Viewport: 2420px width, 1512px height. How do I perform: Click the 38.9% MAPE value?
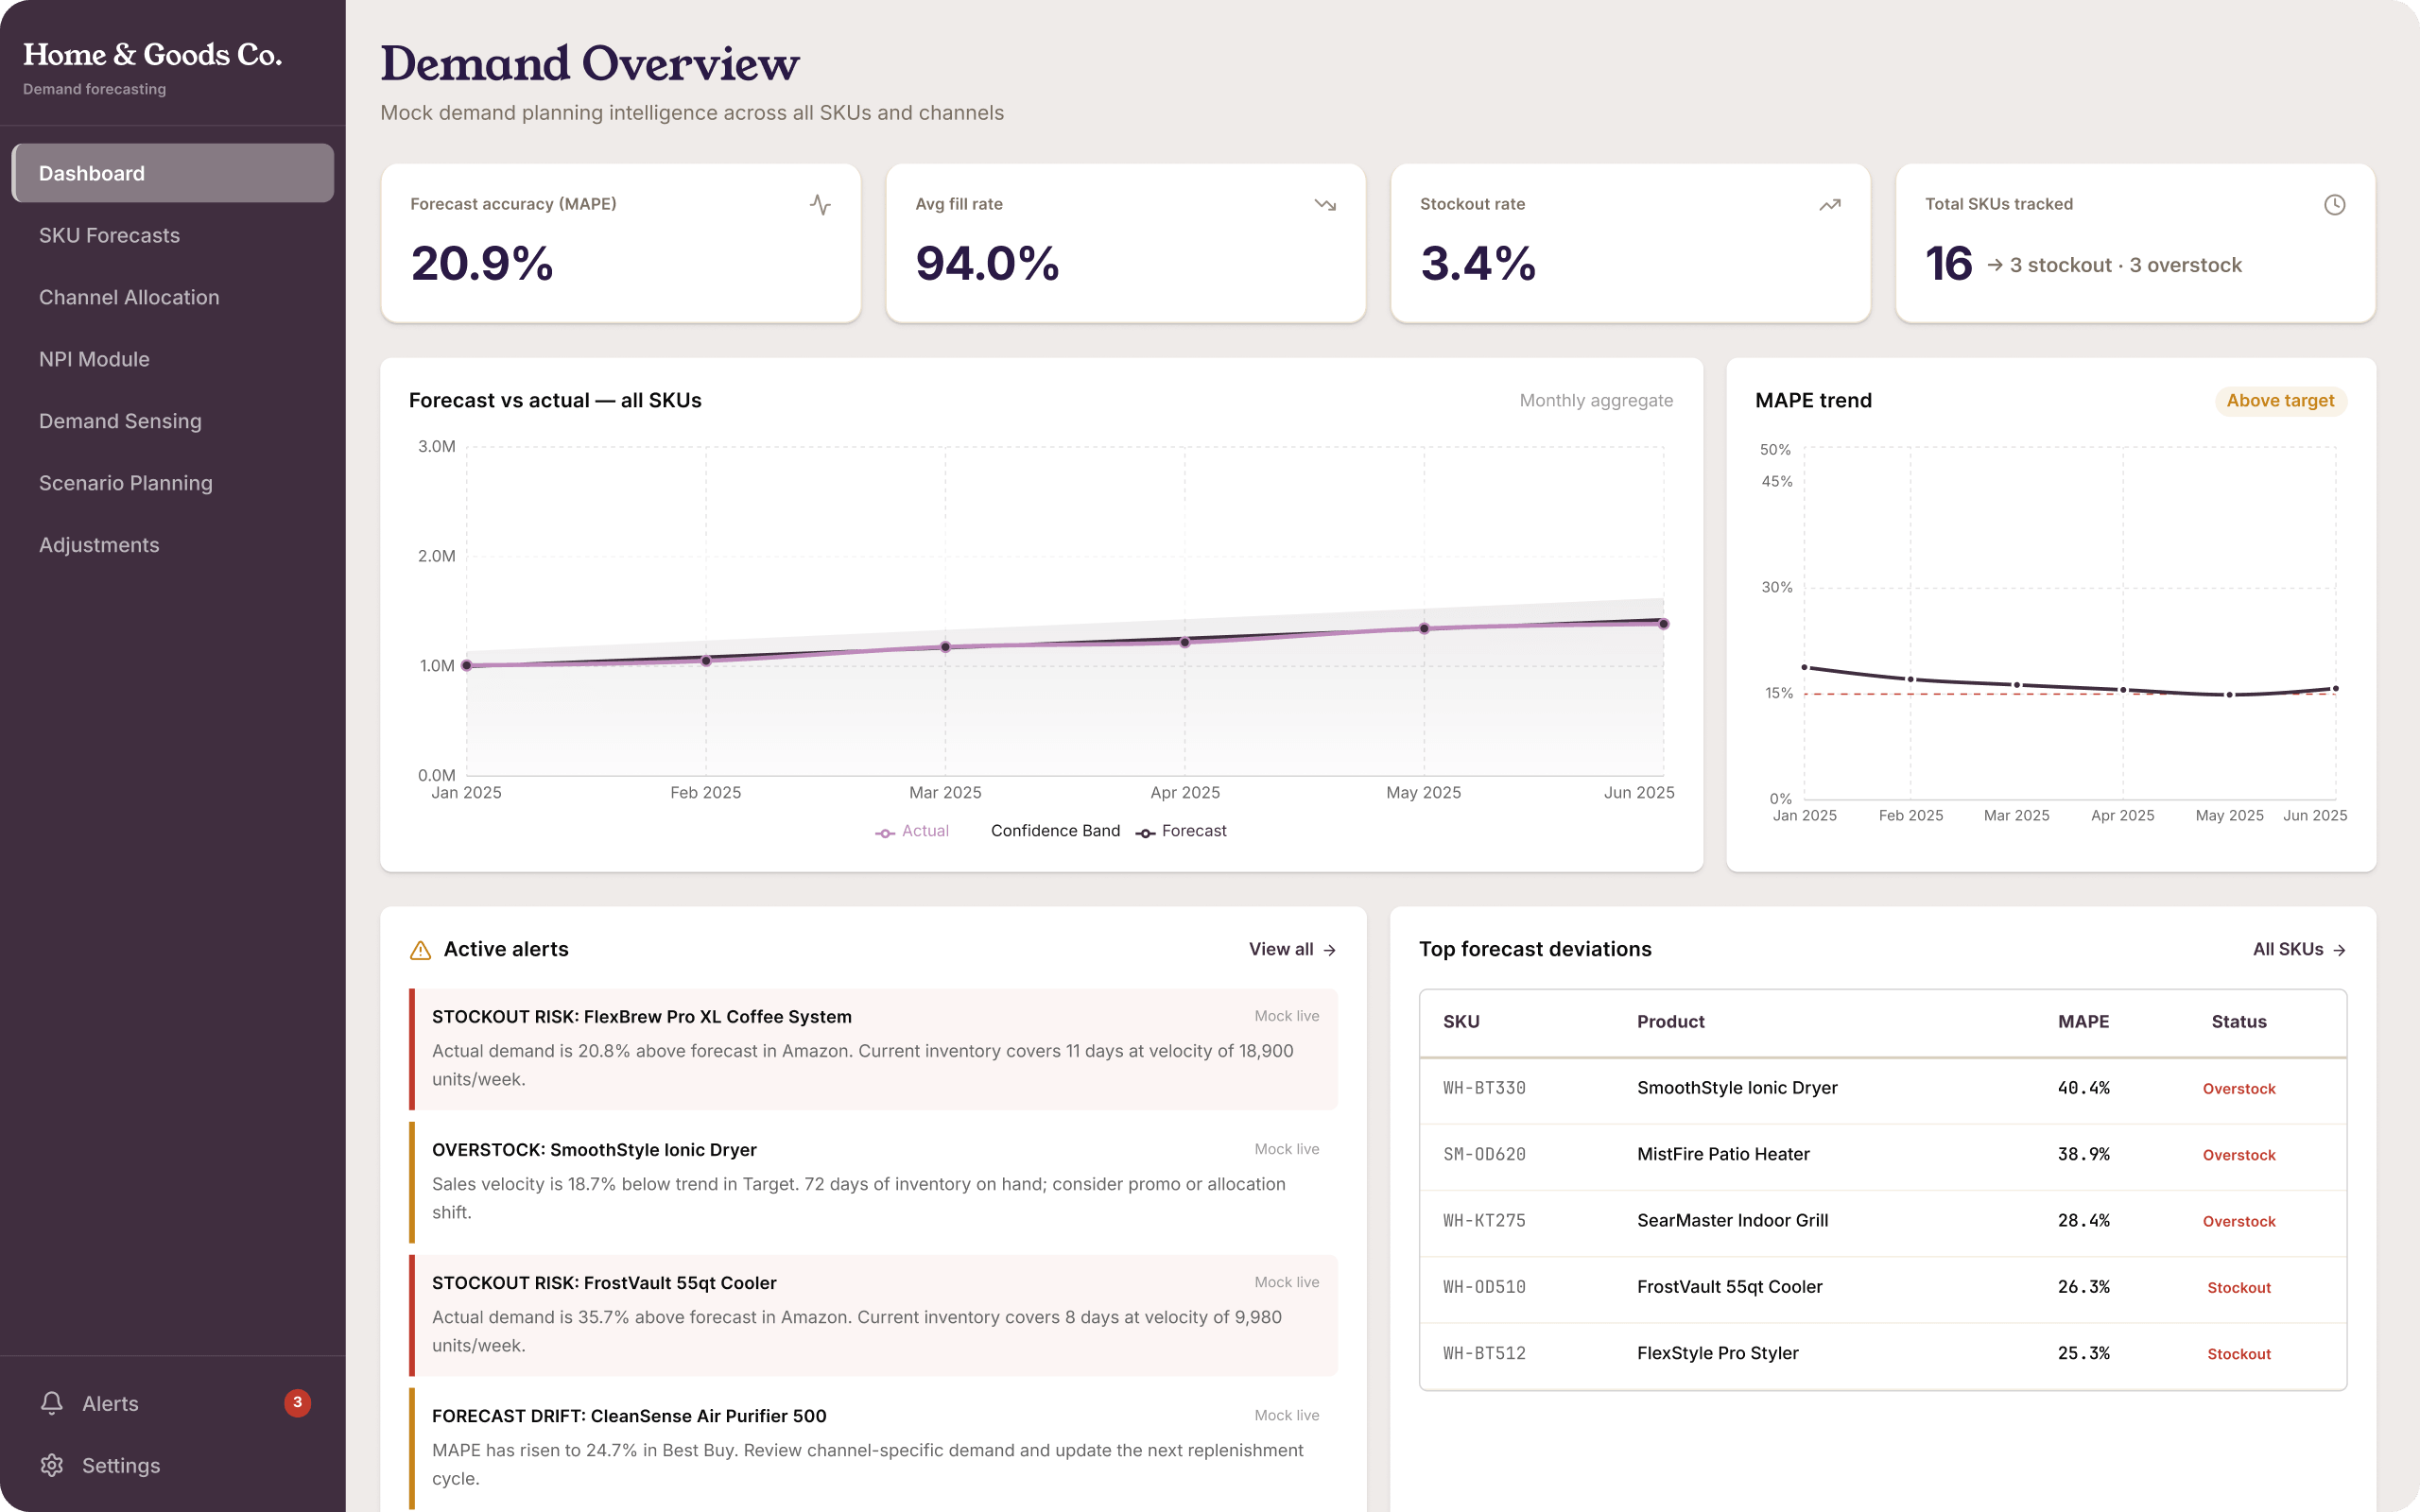[2083, 1154]
